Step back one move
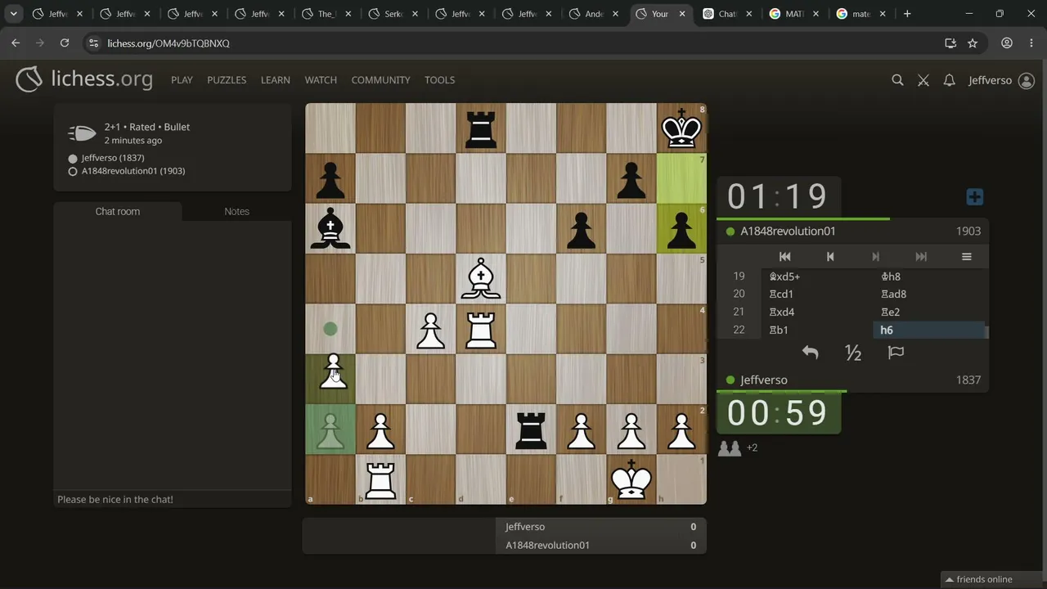 (830, 257)
